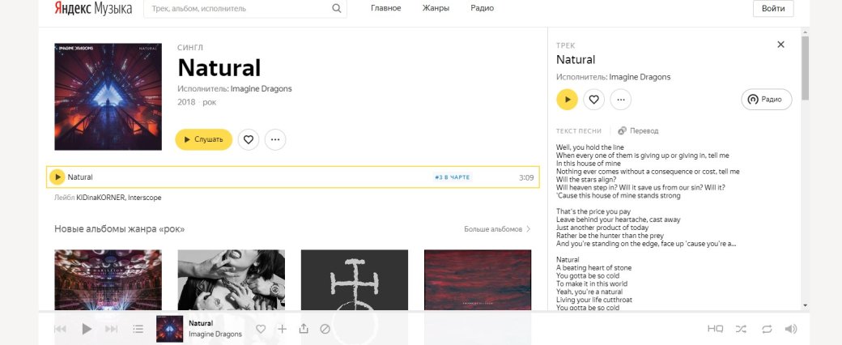842x345 pixels.
Task: Open the Жанры menu item
Action: coord(436,8)
